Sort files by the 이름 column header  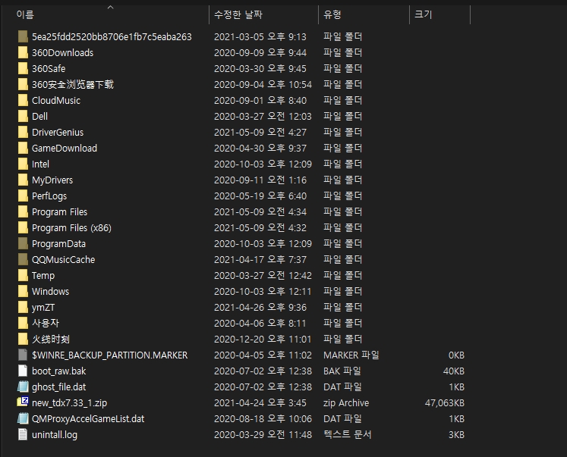click(x=26, y=14)
